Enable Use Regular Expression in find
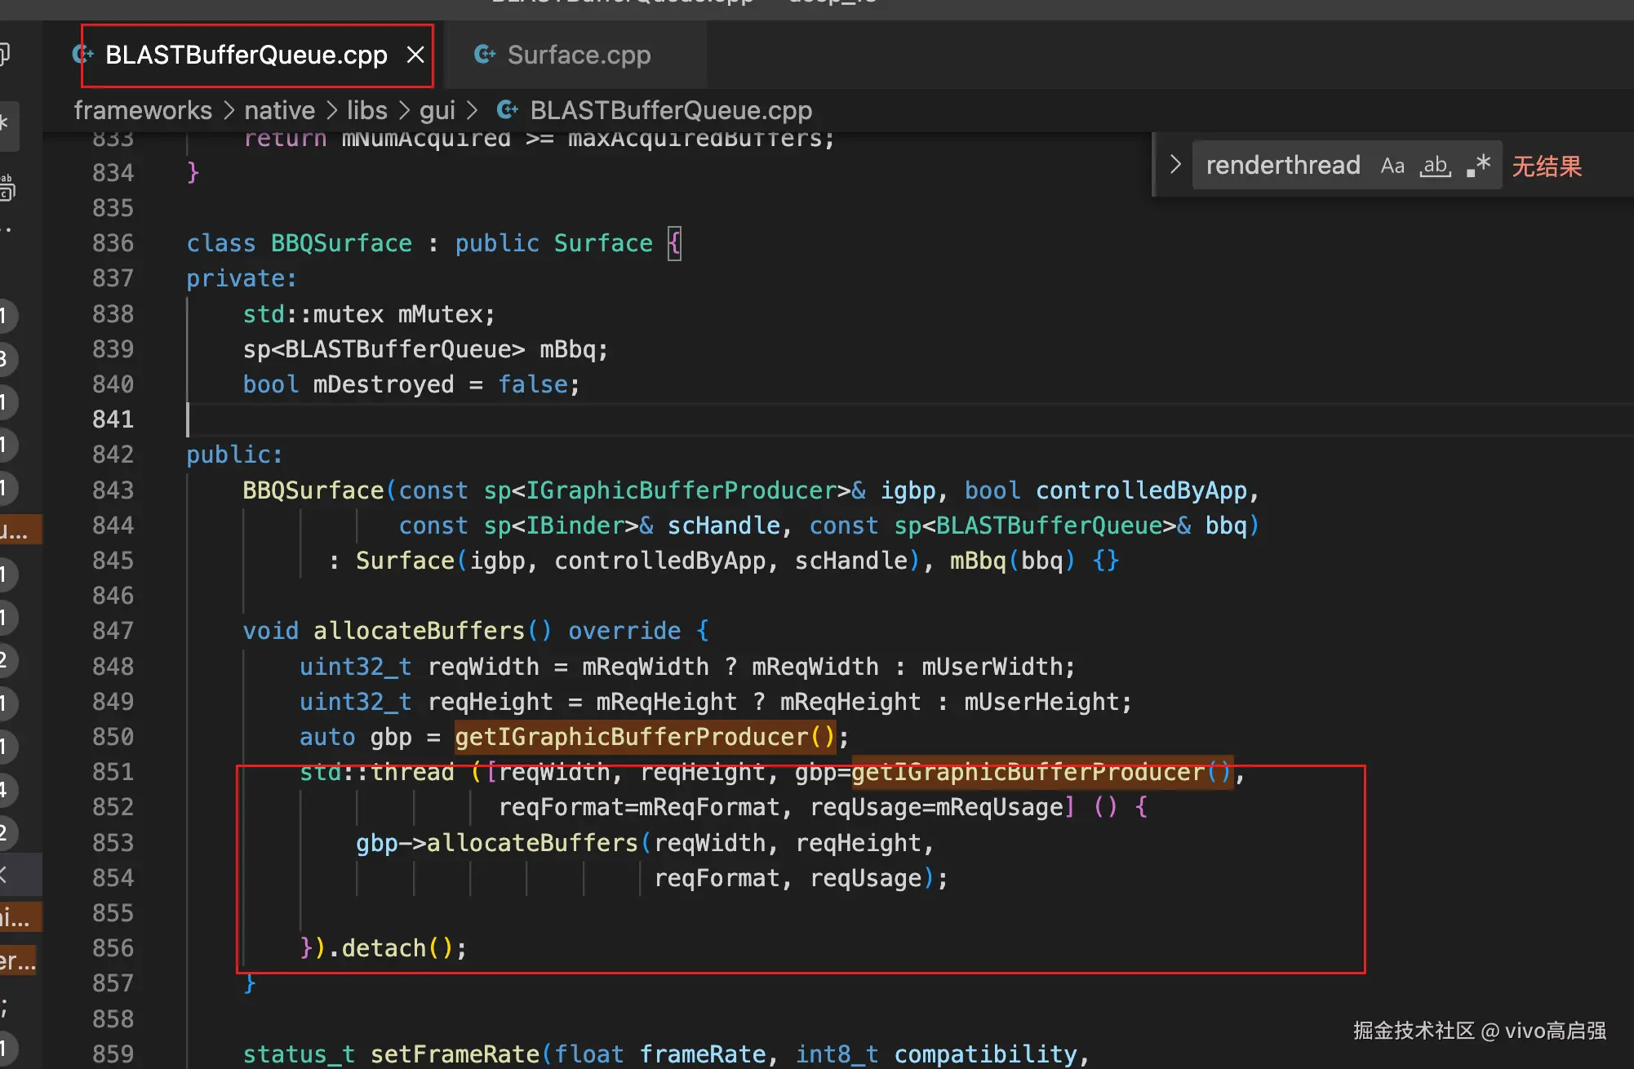 pos(1478,166)
